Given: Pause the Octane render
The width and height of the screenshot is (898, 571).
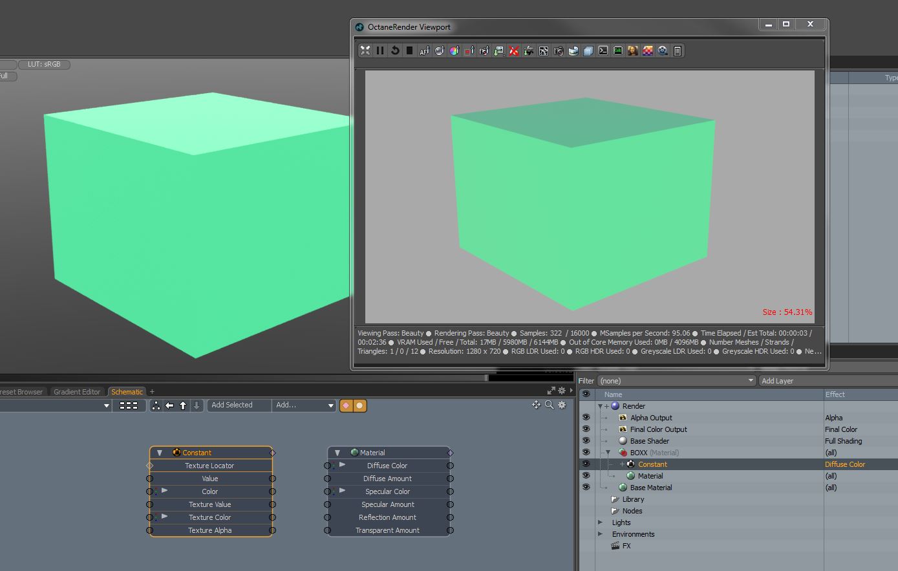Looking at the screenshot, I should click(380, 50).
